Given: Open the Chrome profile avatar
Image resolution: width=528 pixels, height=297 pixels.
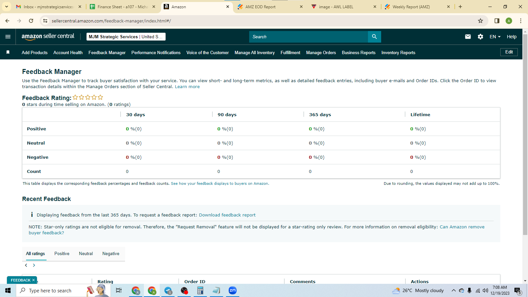Looking at the screenshot, I should click(509, 21).
